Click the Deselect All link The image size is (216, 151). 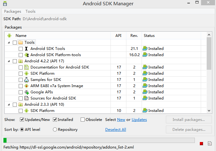115,130
